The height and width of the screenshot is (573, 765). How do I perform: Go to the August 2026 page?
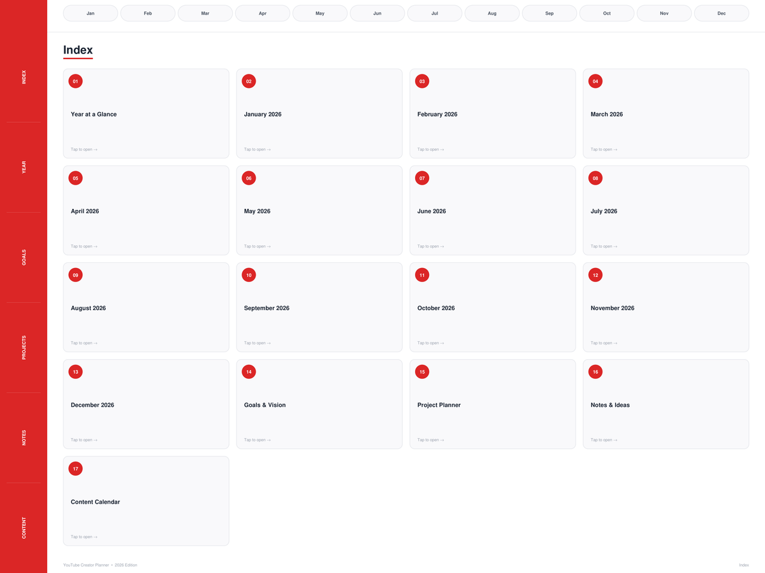coord(146,307)
